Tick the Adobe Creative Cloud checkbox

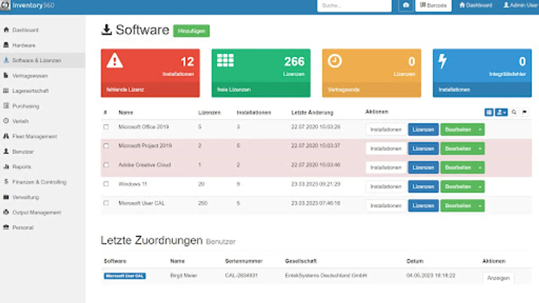(x=106, y=165)
